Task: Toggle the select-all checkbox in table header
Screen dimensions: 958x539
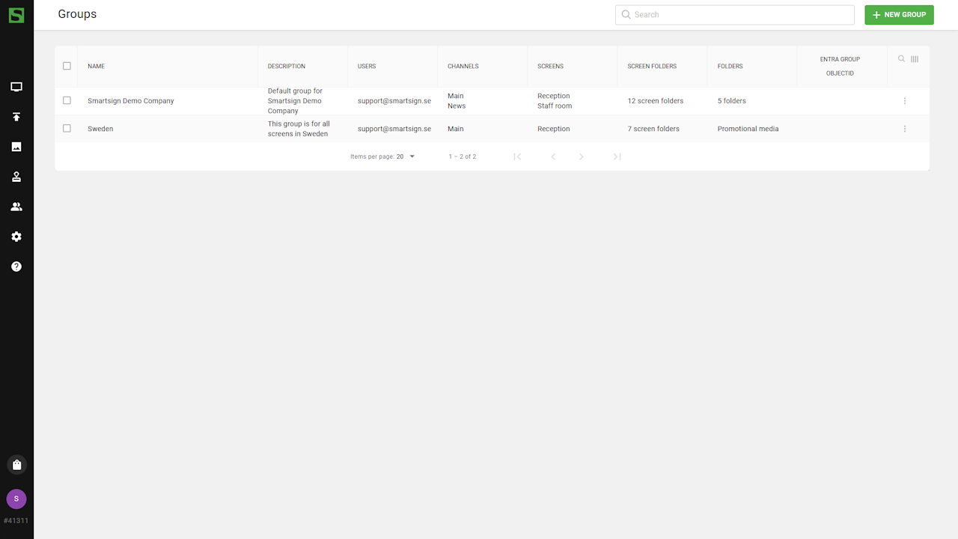Action: coord(67,66)
